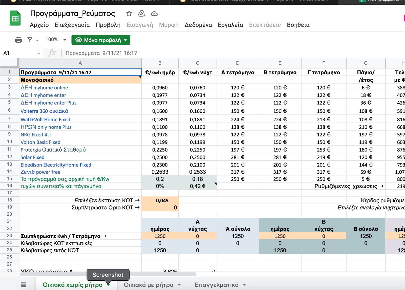The height and width of the screenshot is (290, 405).
Task: Open the NRG Fixed 4U link
Action: tap(36, 135)
